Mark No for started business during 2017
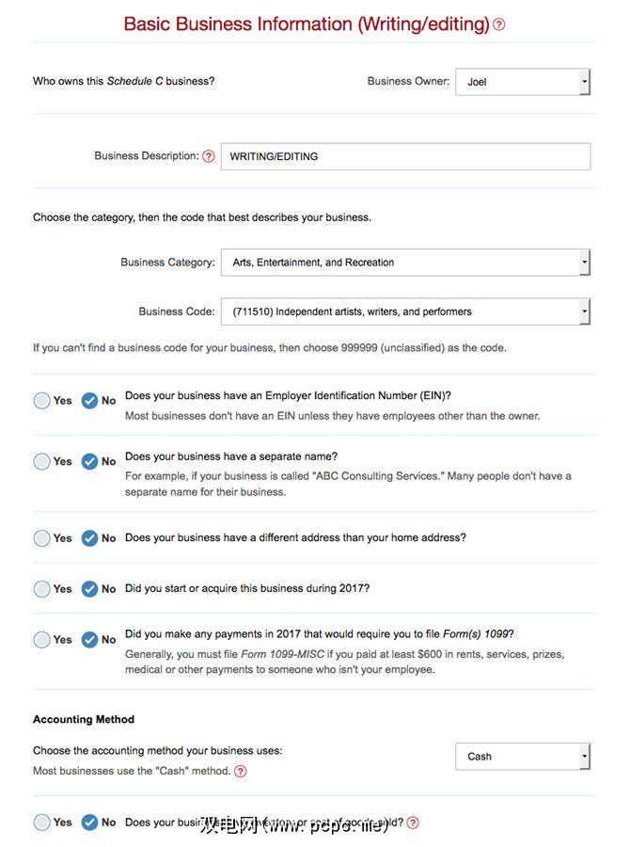Screen dimensions: 630x847 coord(90,589)
